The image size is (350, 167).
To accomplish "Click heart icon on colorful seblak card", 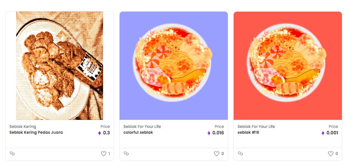I will (x=217, y=154).
